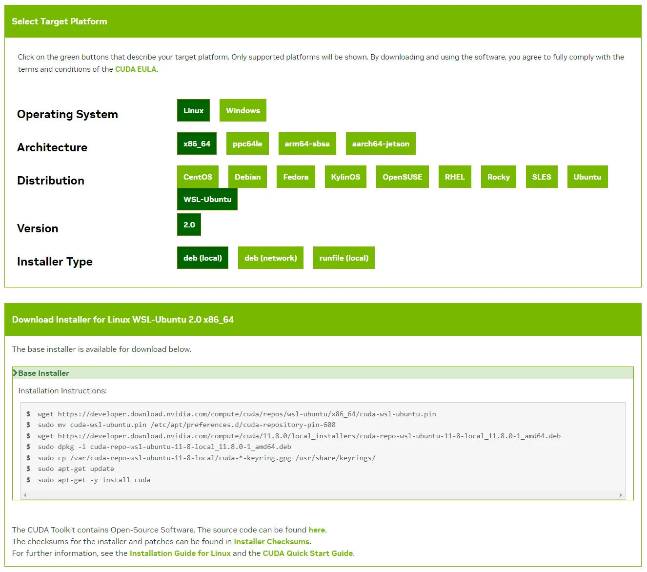This screenshot has height=572, width=647.
Task: Click the wget cuda-repo local installer command
Action: point(299,436)
